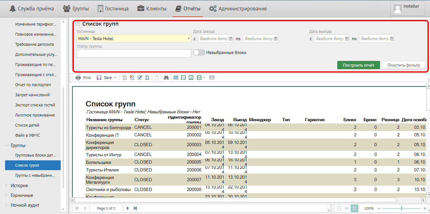Collapse the Список групп filter panel
Image resolution: width=430 pixels, height=214 pixels.
coord(78,24)
